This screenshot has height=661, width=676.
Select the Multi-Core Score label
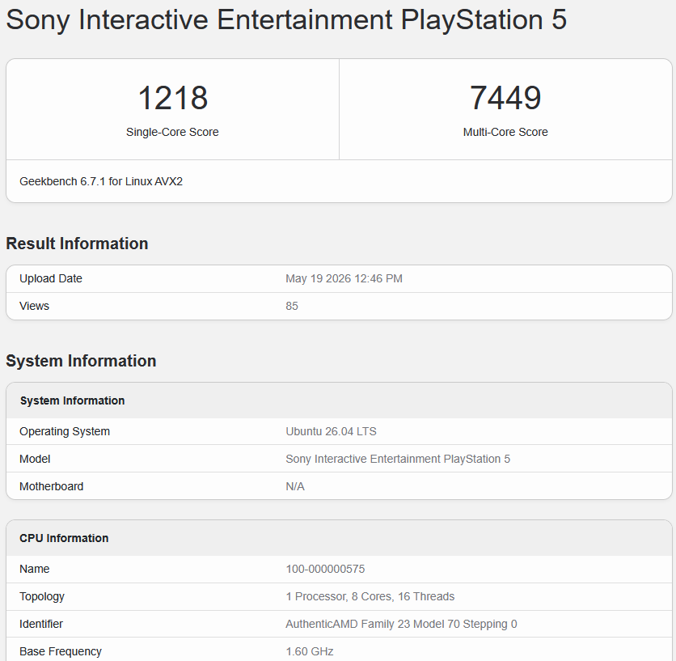click(505, 132)
